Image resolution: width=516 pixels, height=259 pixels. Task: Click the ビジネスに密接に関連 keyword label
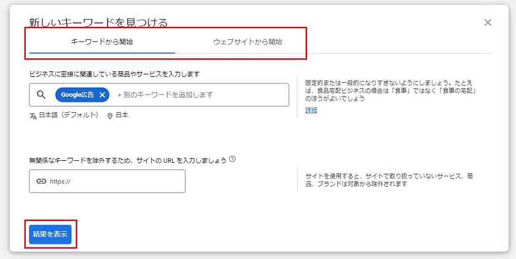pyautogui.click(x=114, y=74)
